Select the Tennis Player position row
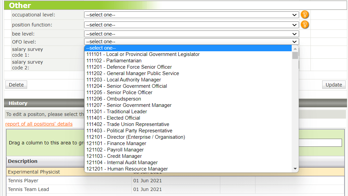The height and width of the screenshot is (196, 348). tap(23, 180)
